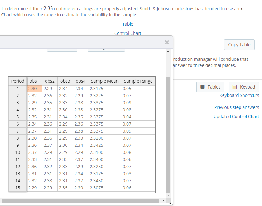Click sample range 0.04 in period 5
Image resolution: width=262 pixels, height=206 pixels.
click(x=138, y=117)
